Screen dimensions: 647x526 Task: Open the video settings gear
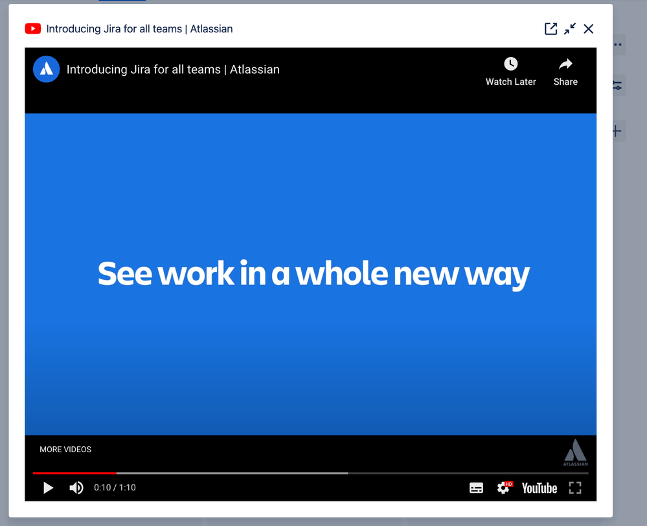[x=503, y=488]
